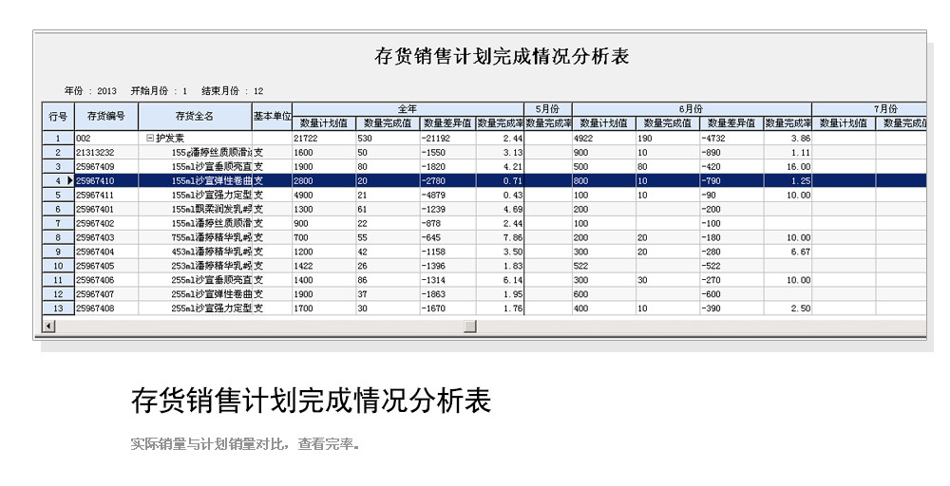
Task: Select the 6月份 group header
Action: [x=691, y=109]
